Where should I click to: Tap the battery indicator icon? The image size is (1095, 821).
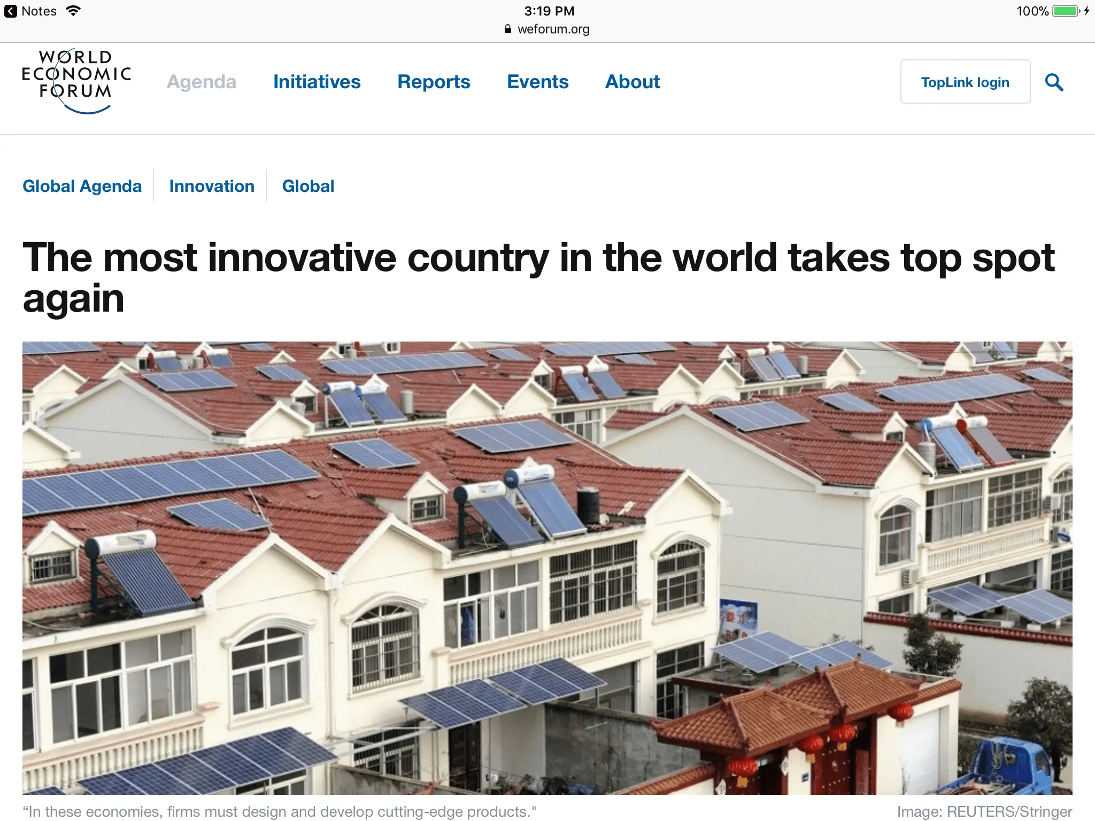point(1065,11)
